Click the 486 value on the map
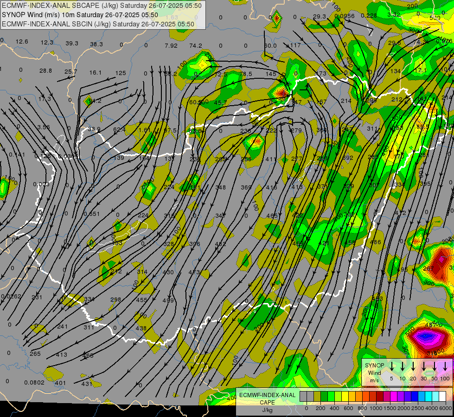Screen dimensions: 454x417 coord(376,242)
